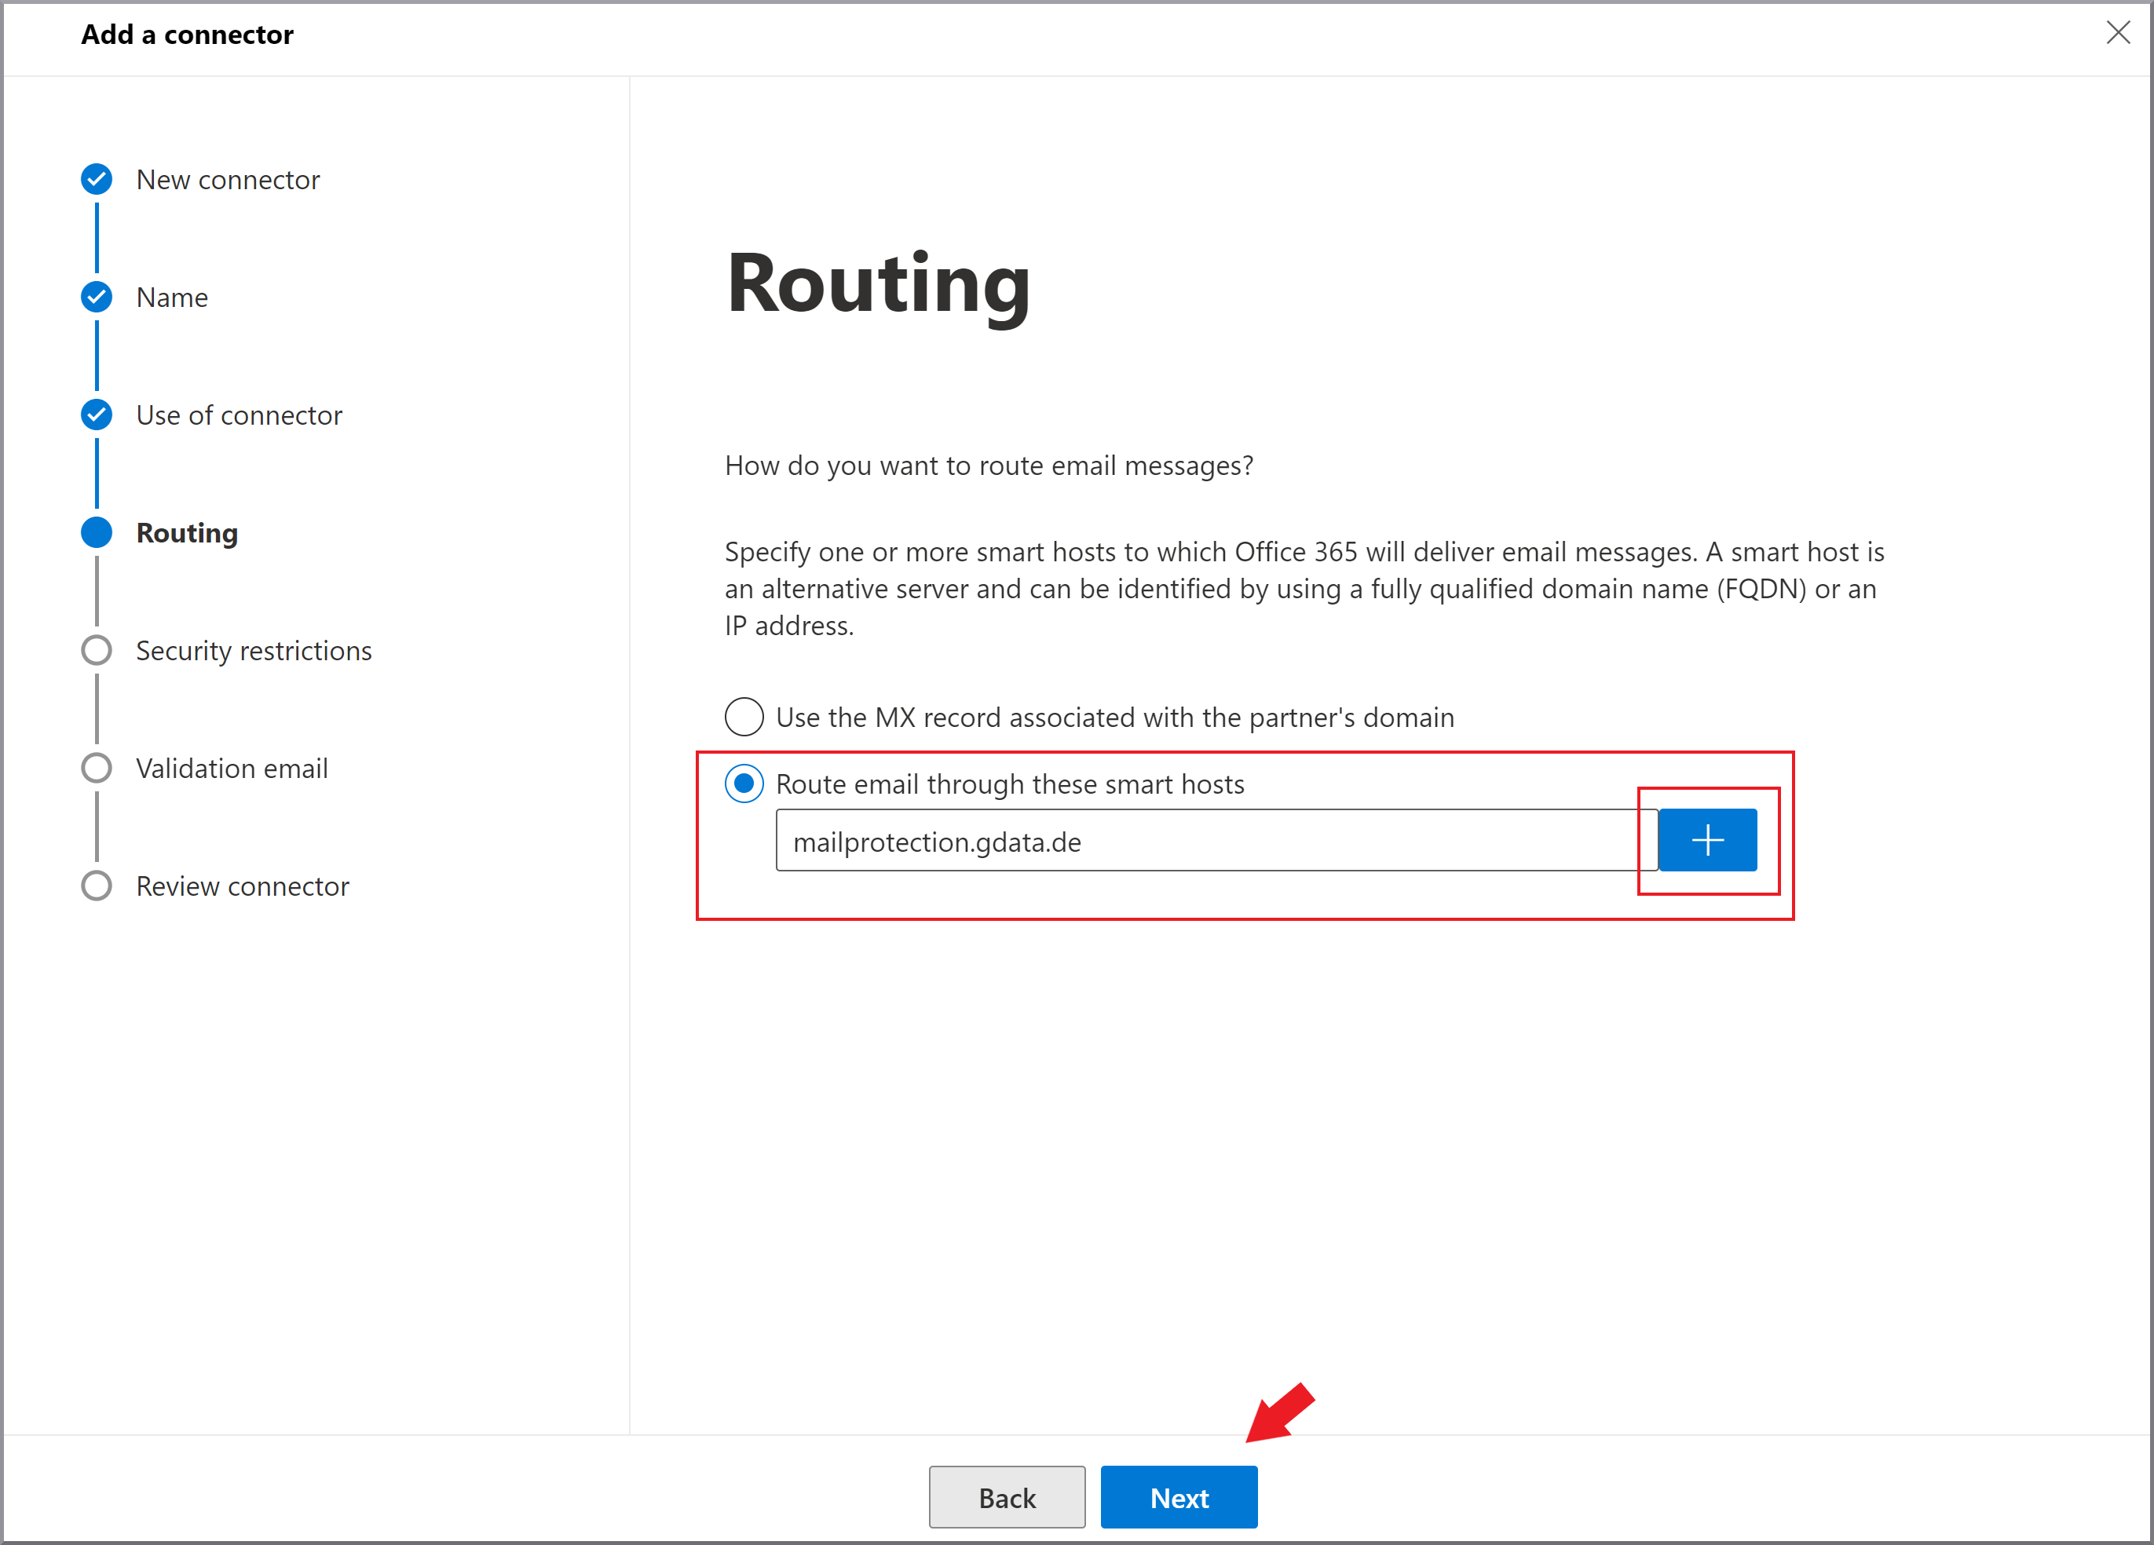This screenshot has width=2154, height=1545.
Task: Click the plus button to add smart host
Action: coord(1706,839)
